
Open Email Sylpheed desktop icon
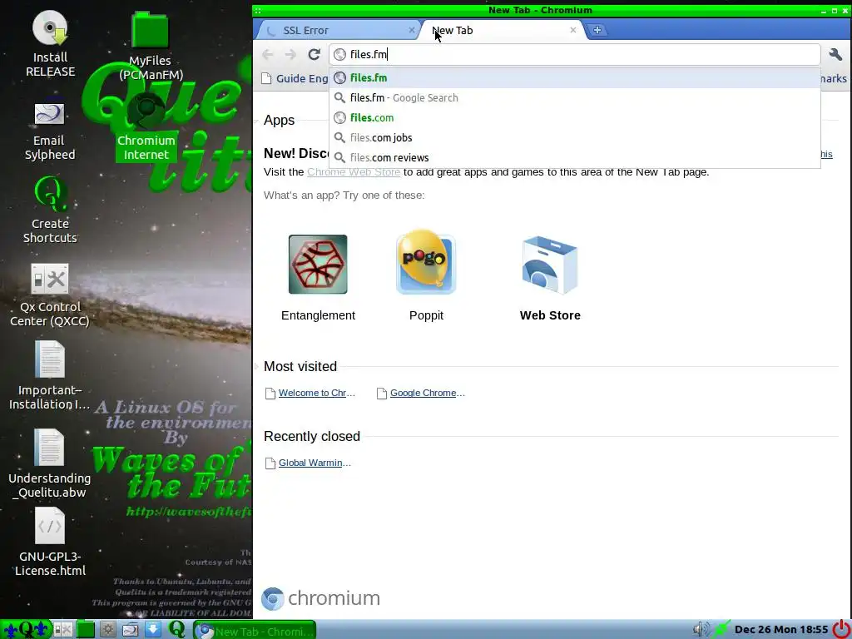(x=49, y=131)
